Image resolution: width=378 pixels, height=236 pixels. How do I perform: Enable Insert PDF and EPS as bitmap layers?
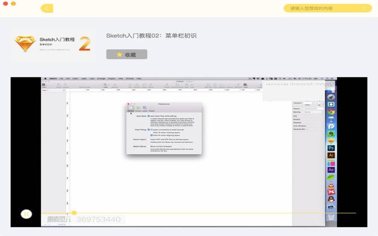click(x=148, y=139)
